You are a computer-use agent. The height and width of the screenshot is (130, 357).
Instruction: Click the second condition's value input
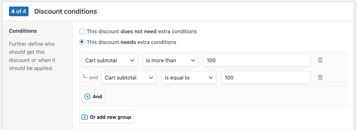coord(266,77)
